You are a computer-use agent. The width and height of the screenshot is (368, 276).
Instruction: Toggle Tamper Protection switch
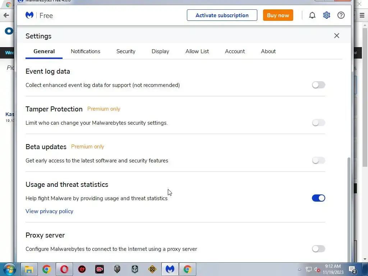318,123
